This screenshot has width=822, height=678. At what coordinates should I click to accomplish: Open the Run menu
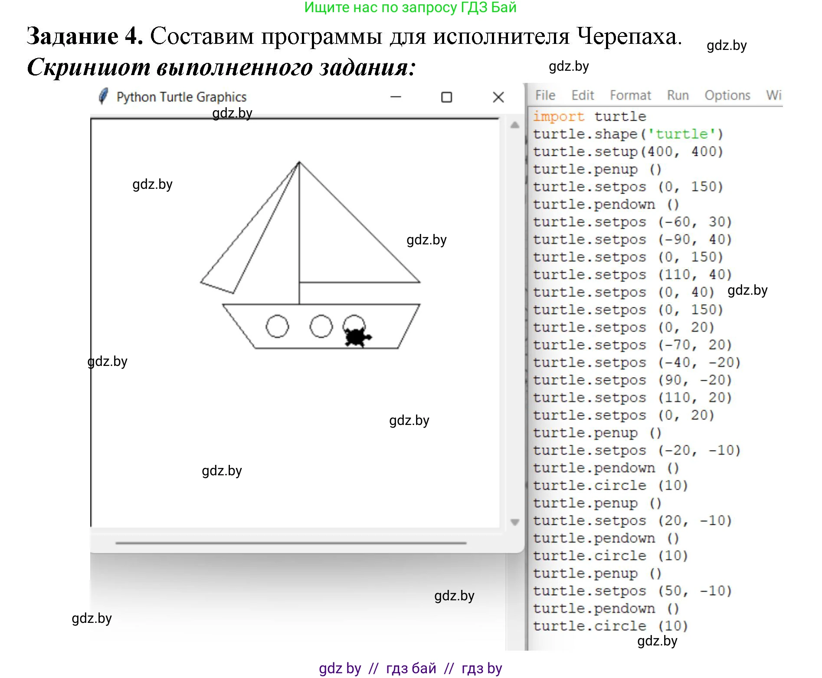(678, 95)
